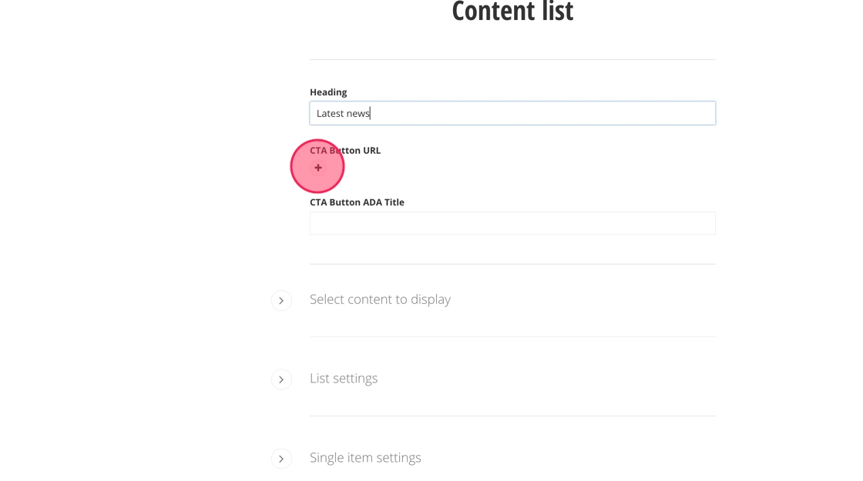
Task: Click the Single item settings heading text
Action: tap(365, 458)
